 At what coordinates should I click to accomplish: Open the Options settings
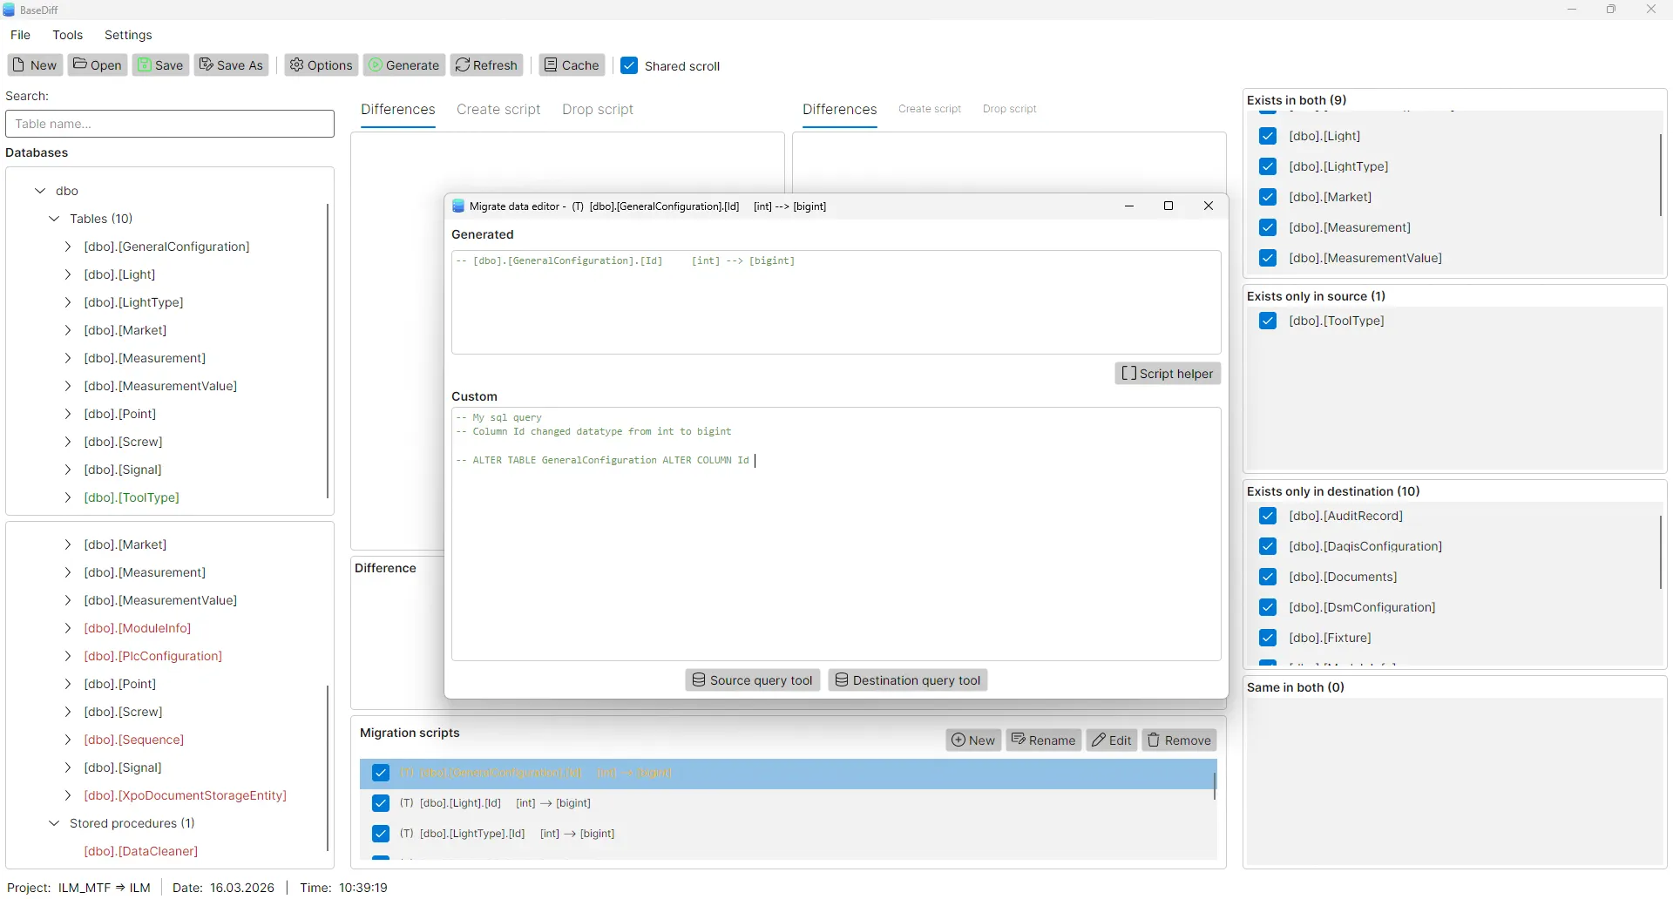point(320,65)
